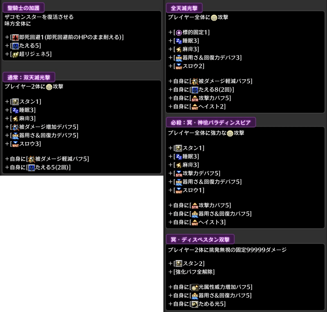
Task: Click the ためる光5 icon
Action: pyautogui.click(x=195, y=304)
